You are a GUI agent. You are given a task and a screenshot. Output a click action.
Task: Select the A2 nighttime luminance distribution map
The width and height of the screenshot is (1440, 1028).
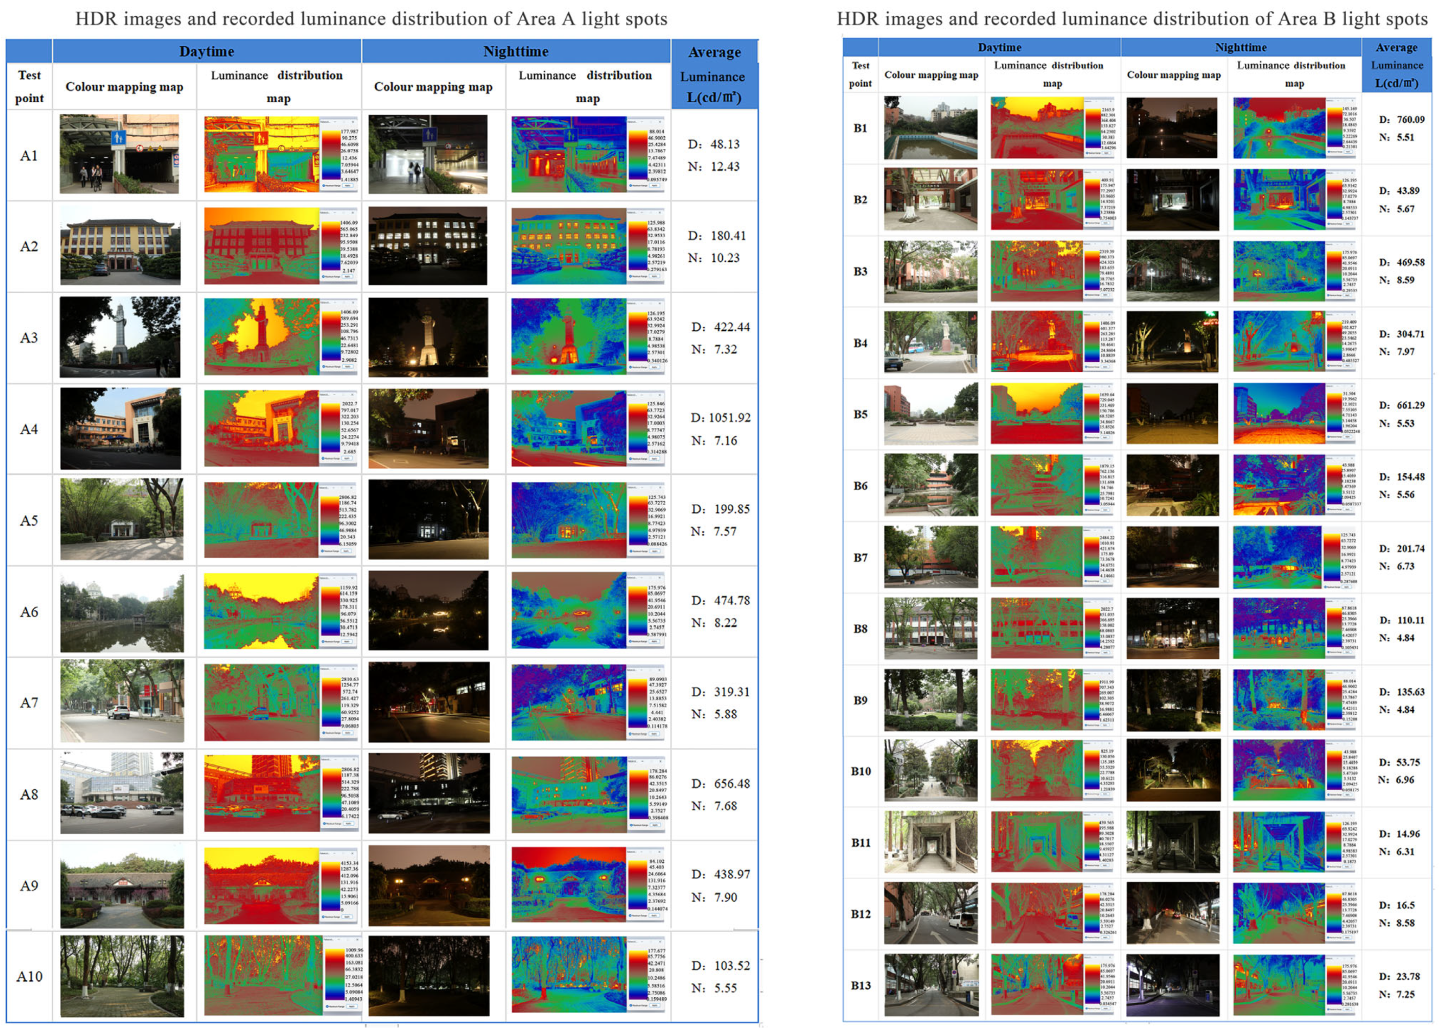pyautogui.click(x=568, y=246)
